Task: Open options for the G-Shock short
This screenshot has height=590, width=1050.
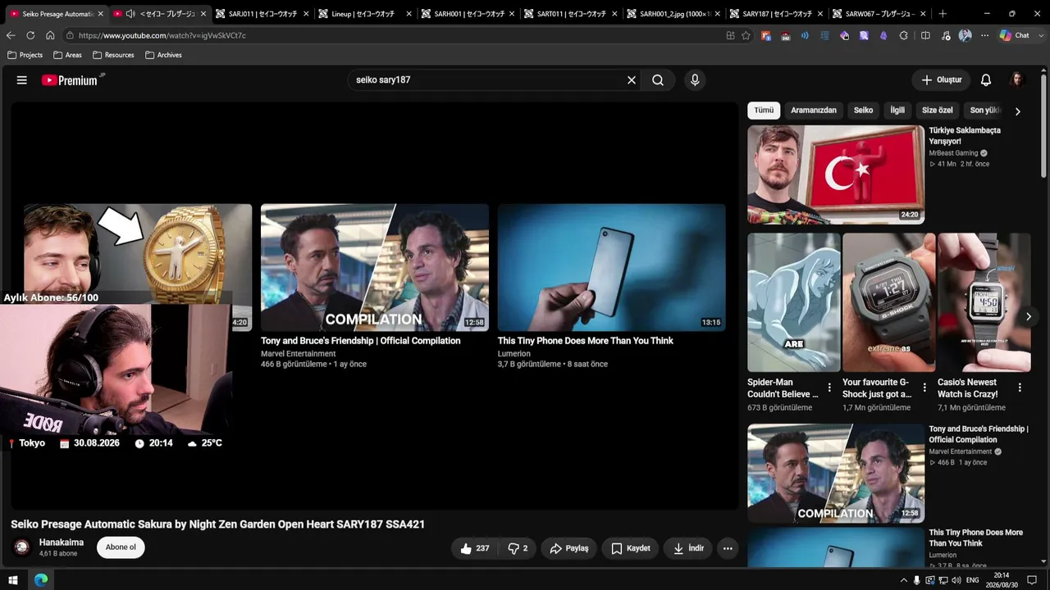Action: coord(924,388)
